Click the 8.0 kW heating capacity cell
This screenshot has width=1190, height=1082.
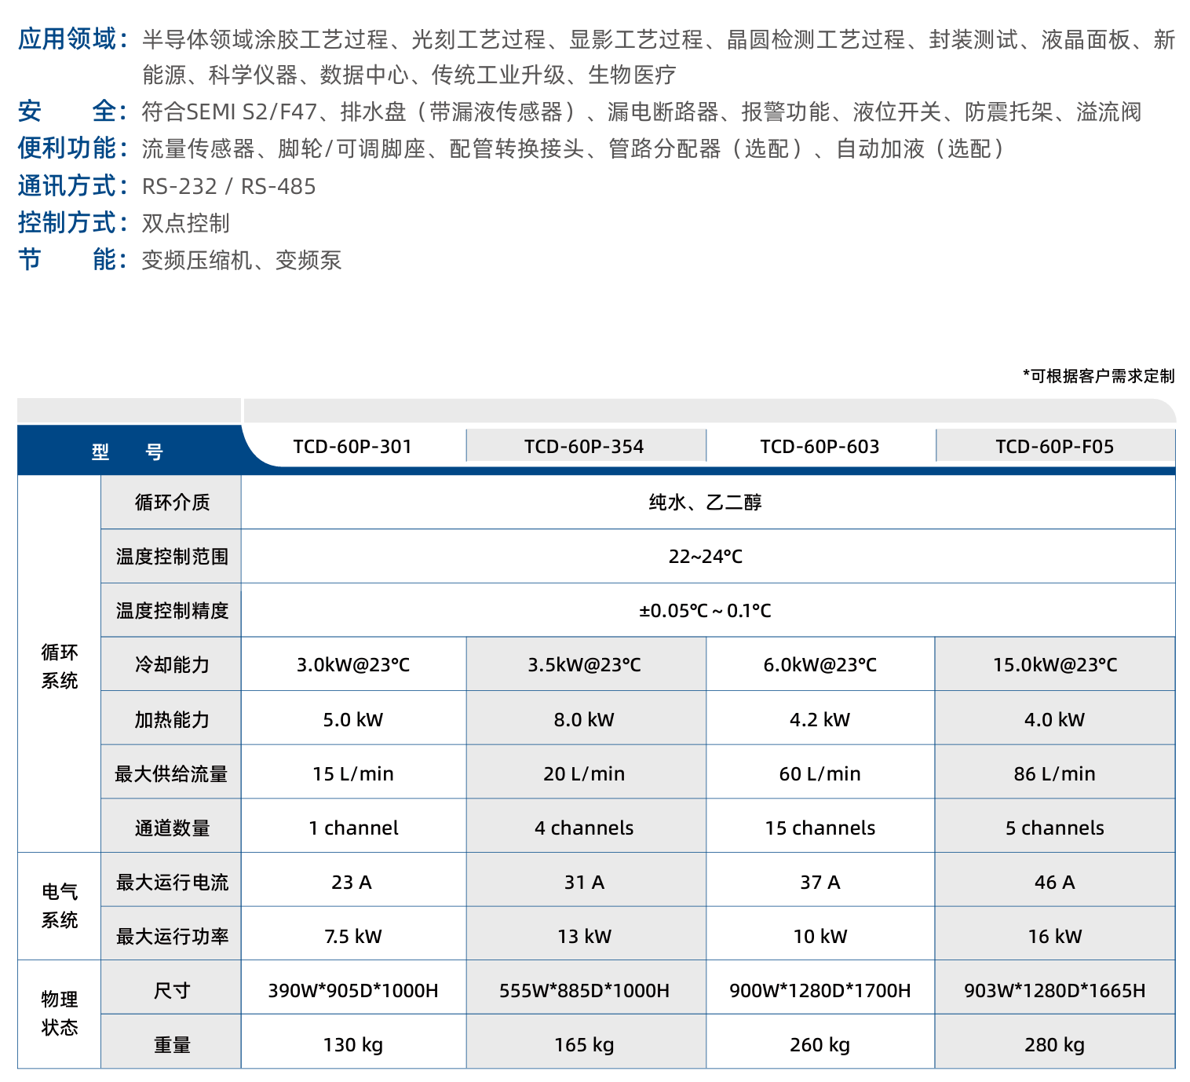(x=584, y=720)
